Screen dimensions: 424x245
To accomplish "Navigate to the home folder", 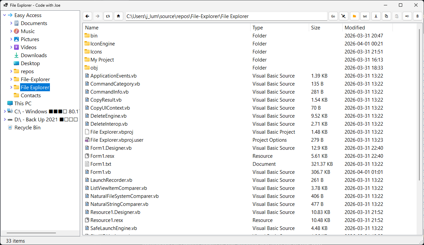I will (x=119, y=16).
